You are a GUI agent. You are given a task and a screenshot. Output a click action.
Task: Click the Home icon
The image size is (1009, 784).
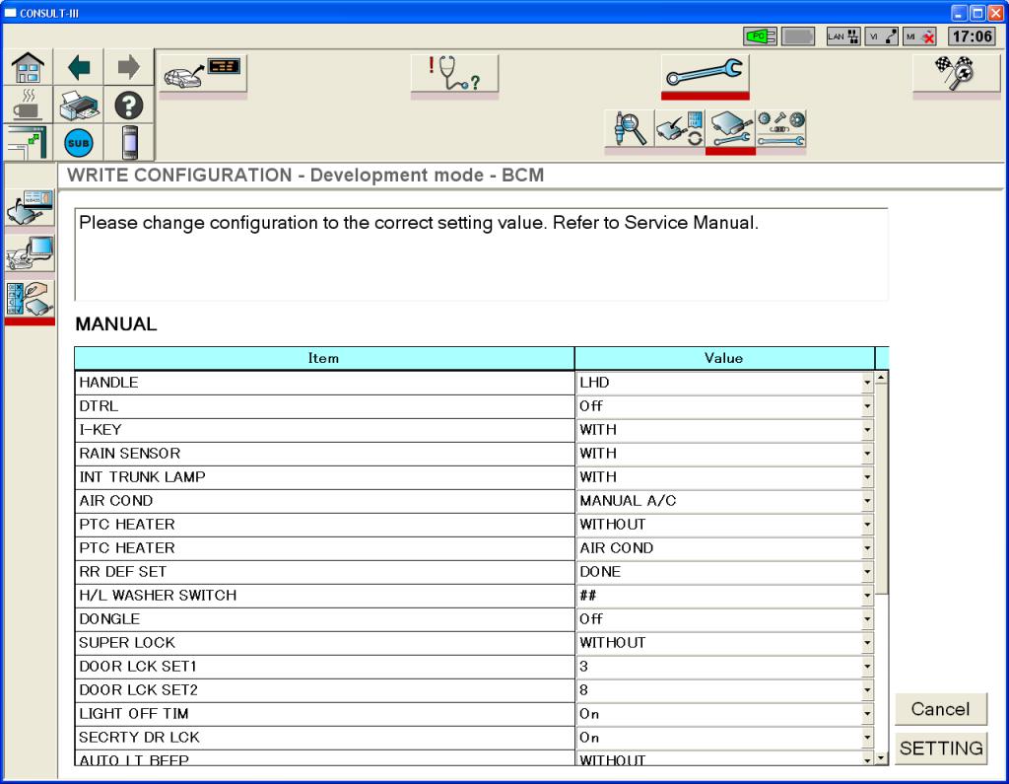pyautogui.click(x=27, y=68)
